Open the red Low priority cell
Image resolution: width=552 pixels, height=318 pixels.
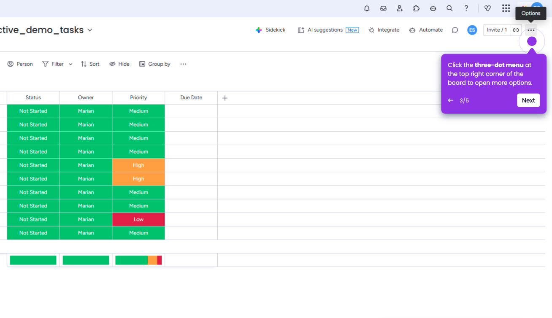(138, 219)
